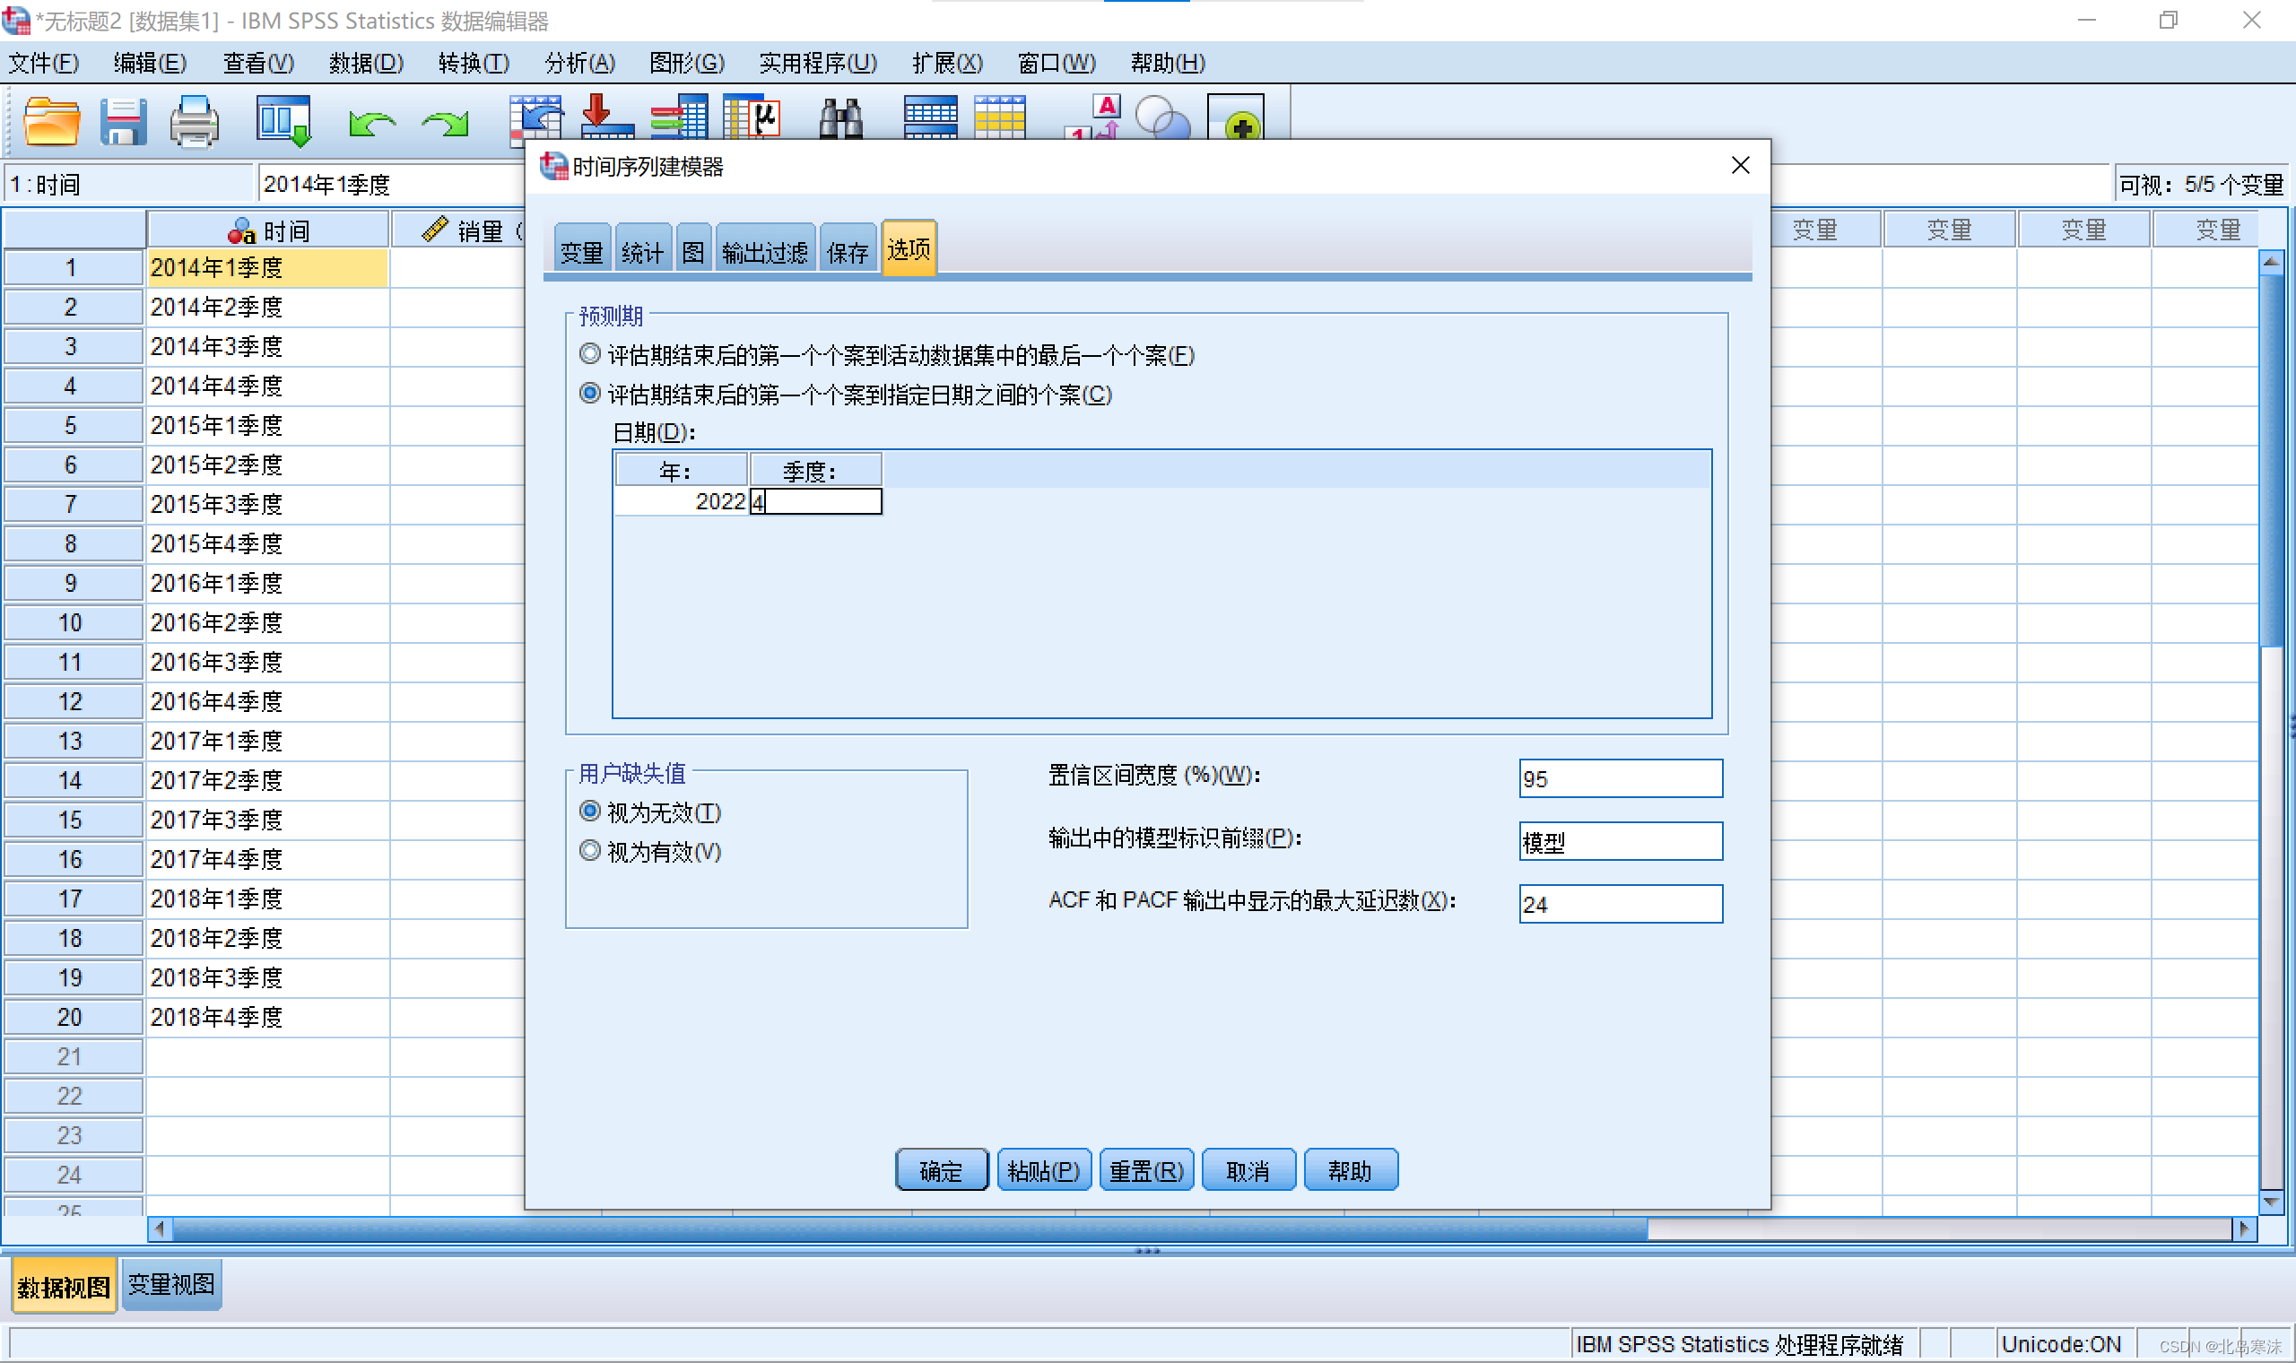Screen dimensions: 2296x1363
Task: Click the Save file floppy icon
Action: coord(123,121)
